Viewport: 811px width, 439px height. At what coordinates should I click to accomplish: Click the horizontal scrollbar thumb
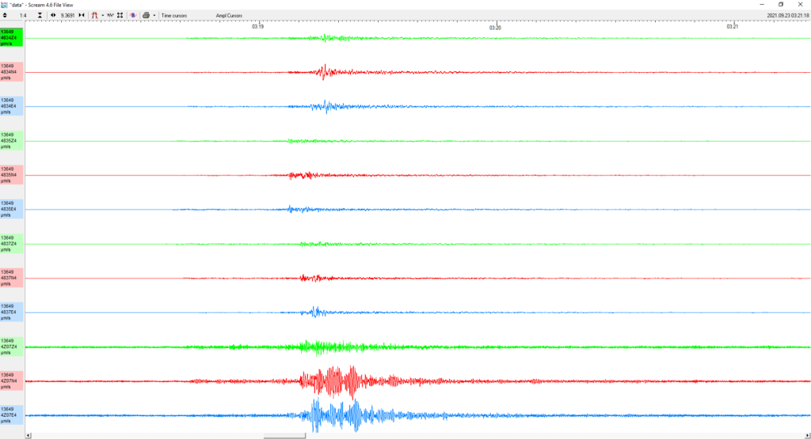(x=284, y=436)
